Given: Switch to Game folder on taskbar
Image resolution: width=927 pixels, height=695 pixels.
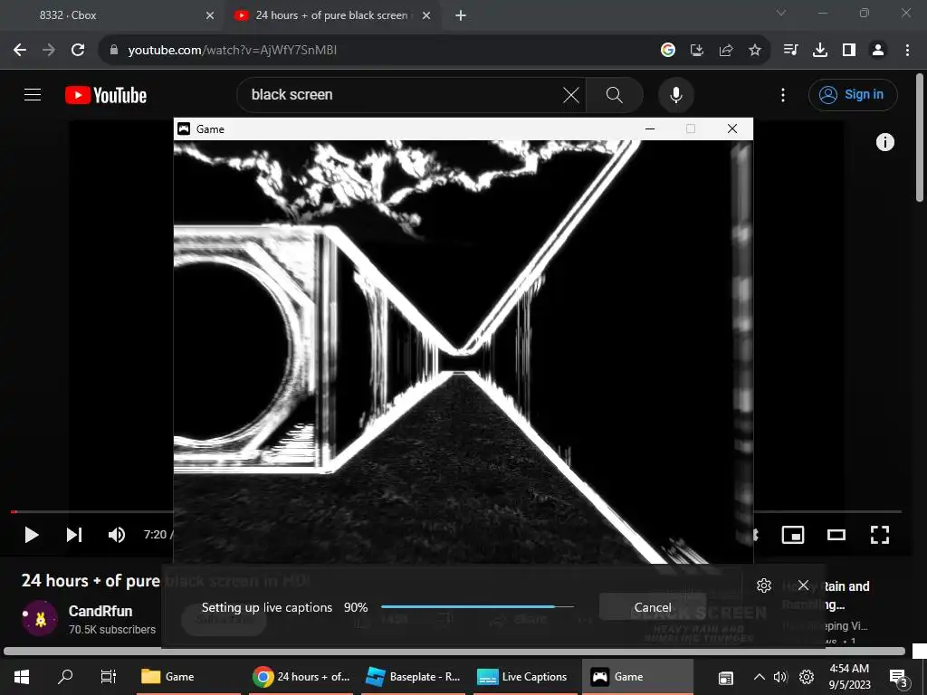Looking at the screenshot, I should [188, 677].
